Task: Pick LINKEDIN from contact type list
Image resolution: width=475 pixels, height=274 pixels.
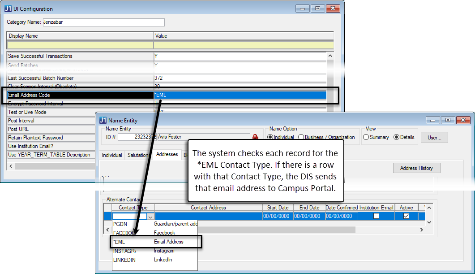Action: coord(155,260)
